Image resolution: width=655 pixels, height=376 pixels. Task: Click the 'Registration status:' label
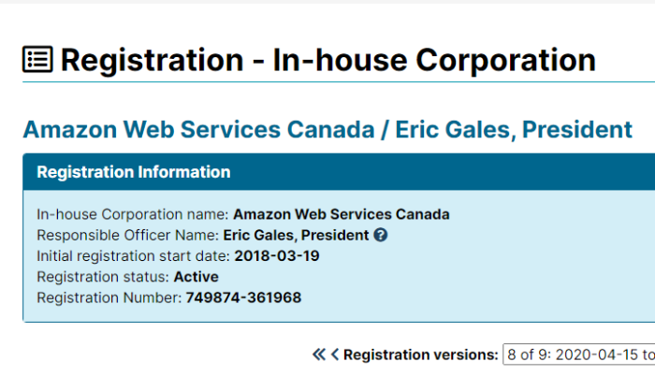(103, 277)
